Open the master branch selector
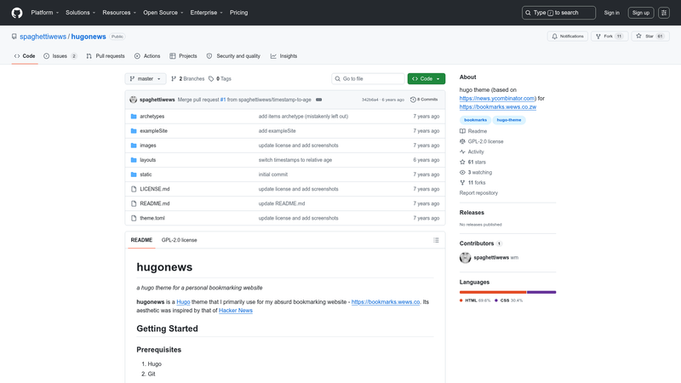681x383 pixels. [146, 78]
